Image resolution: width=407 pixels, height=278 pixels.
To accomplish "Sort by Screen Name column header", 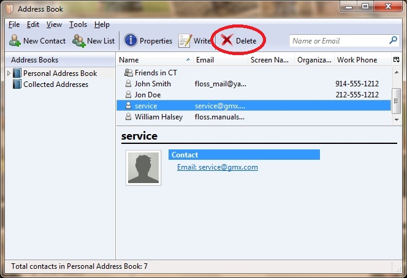I will tap(271, 60).
